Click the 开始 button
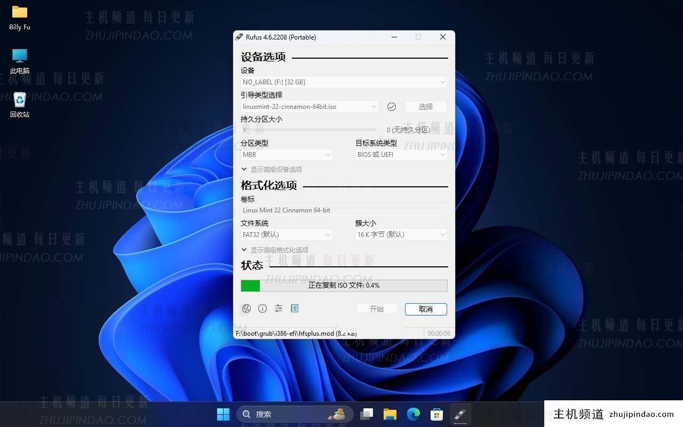This screenshot has height=427, width=683. point(377,309)
